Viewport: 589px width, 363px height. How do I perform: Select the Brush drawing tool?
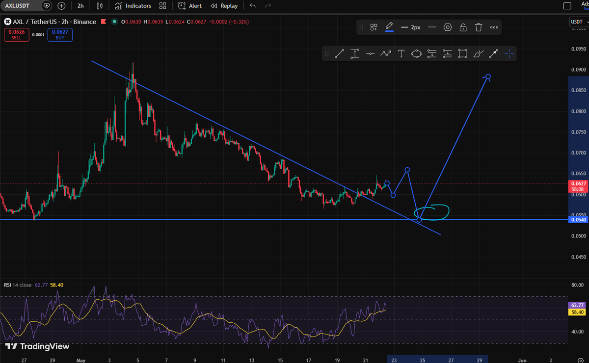click(479, 54)
